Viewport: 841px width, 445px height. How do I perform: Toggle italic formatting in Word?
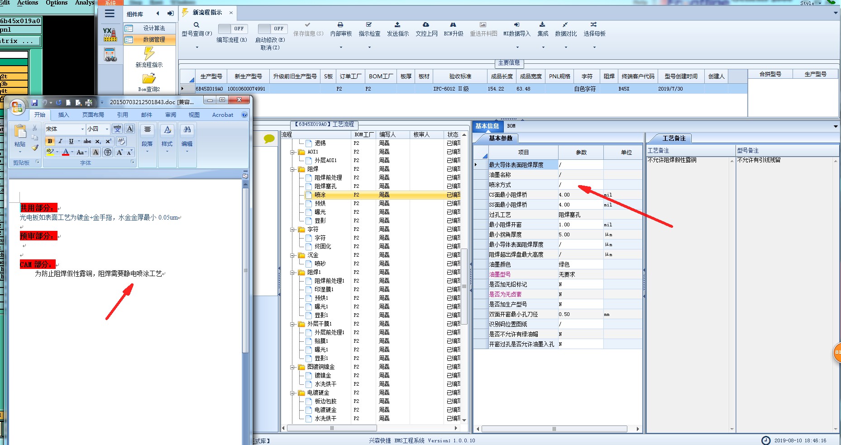coord(60,141)
